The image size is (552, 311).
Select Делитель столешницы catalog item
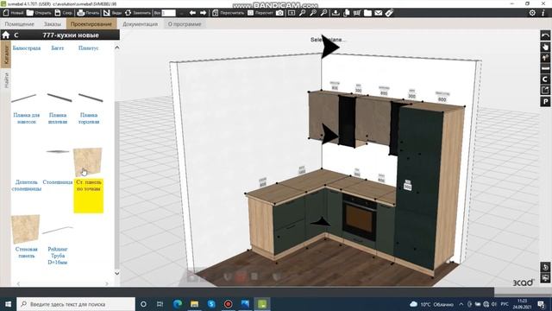click(x=27, y=186)
